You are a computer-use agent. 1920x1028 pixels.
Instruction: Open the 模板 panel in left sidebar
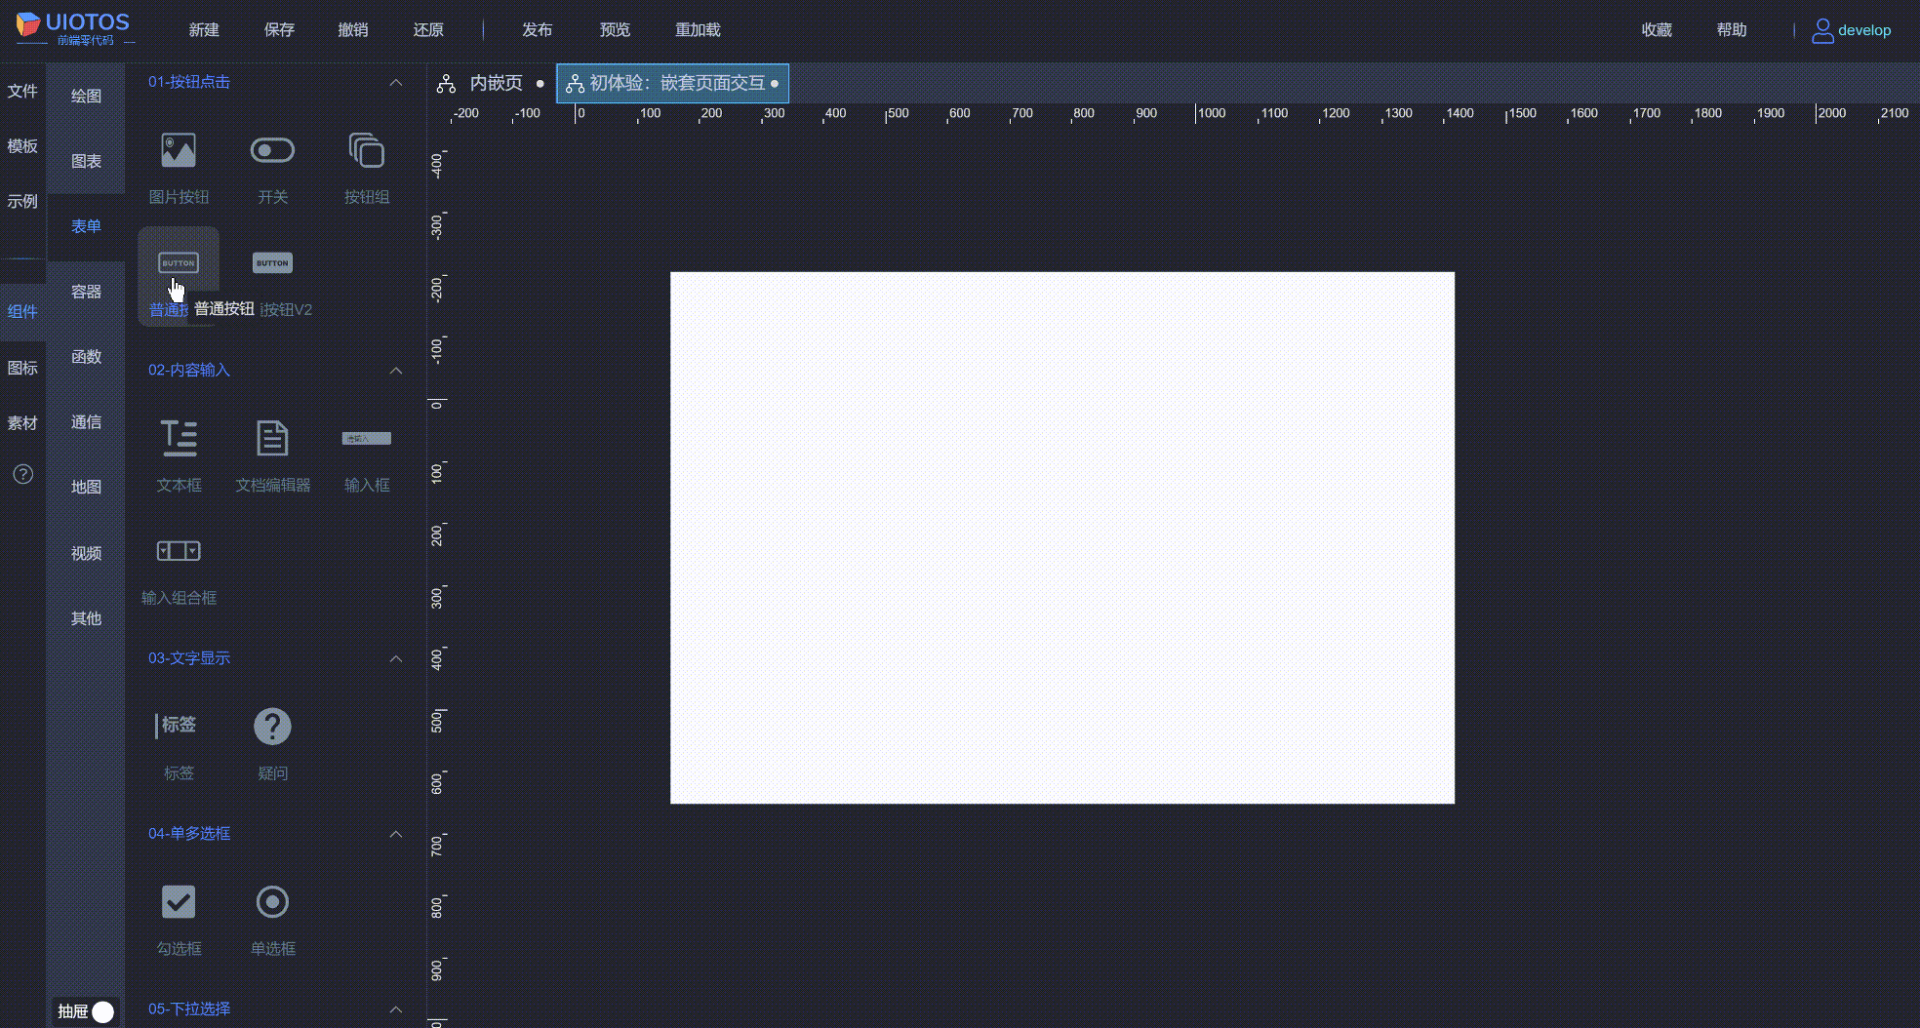click(23, 145)
